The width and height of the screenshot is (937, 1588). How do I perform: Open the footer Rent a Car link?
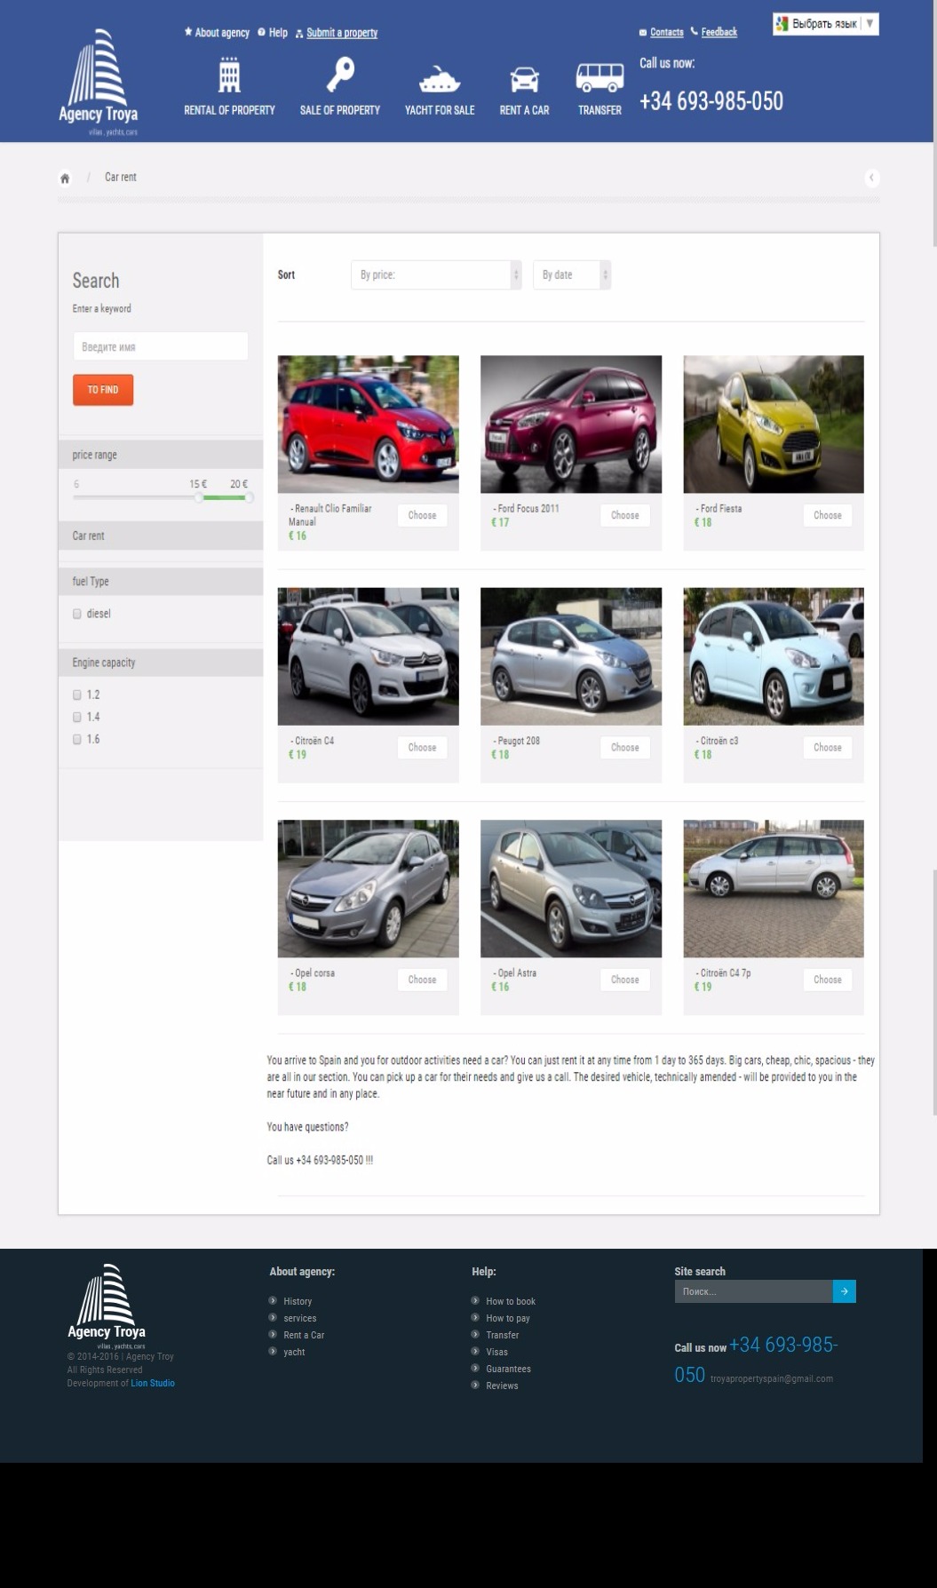(304, 1335)
